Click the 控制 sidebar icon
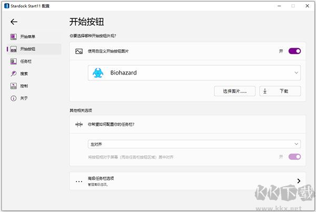 click(14, 86)
